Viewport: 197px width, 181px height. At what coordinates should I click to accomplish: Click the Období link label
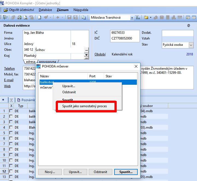[100, 54]
